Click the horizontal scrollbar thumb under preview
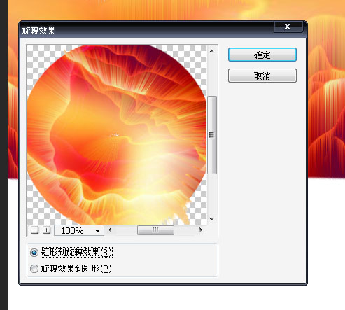Image resolution: width=345 pixels, height=310 pixels. [155, 230]
